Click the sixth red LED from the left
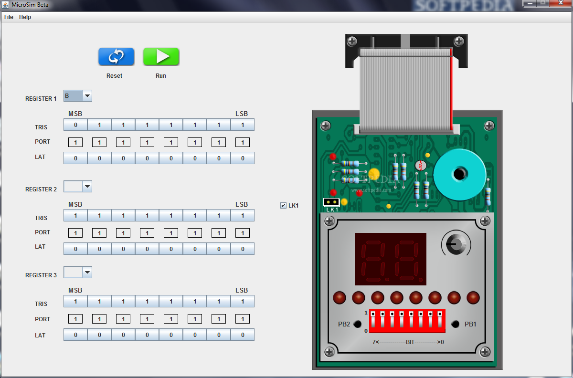This screenshot has width=573, height=378. coord(435,298)
